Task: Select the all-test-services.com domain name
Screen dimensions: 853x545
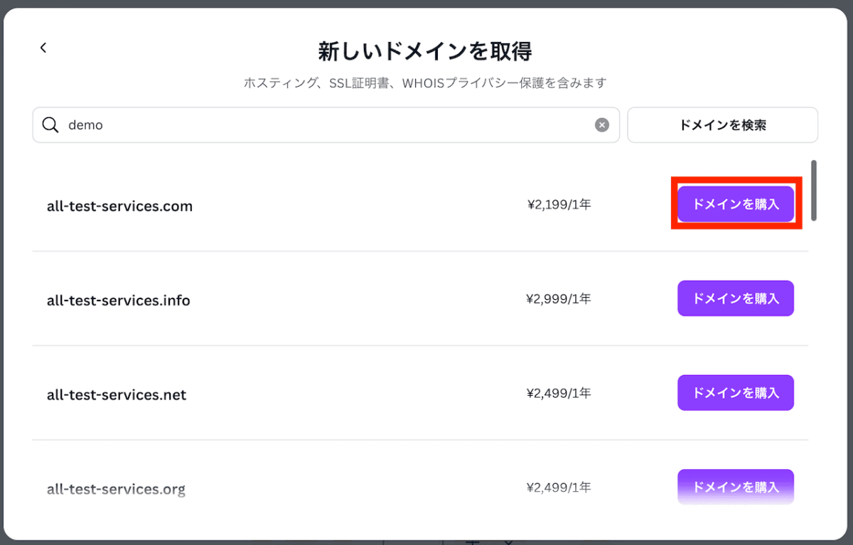Action: pos(119,207)
